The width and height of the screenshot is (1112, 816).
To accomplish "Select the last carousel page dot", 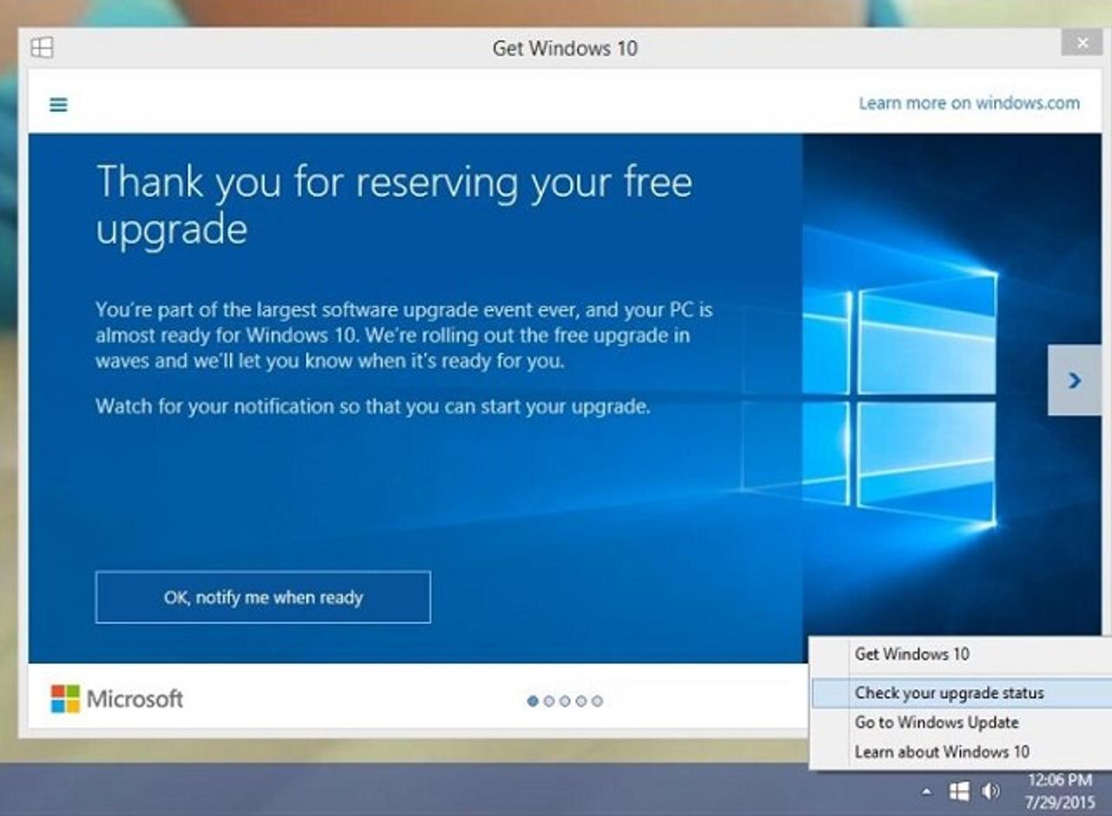I will (x=598, y=700).
